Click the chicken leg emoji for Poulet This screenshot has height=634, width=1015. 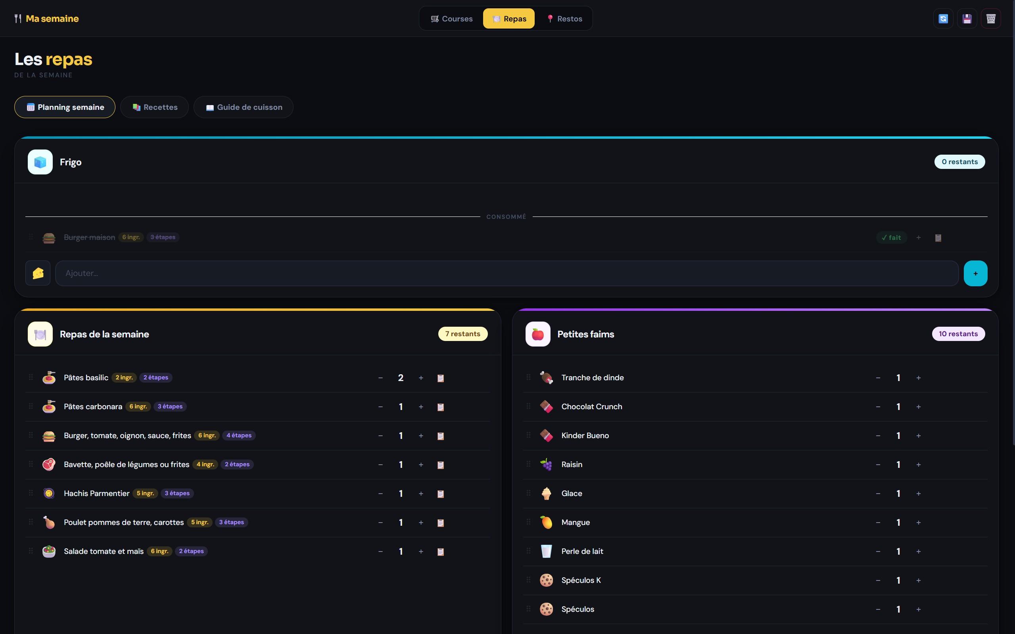pyautogui.click(x=49, y=523)
